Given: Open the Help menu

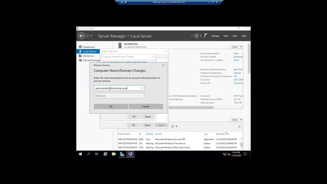Looking at the screenshot, I should (244, 36).
